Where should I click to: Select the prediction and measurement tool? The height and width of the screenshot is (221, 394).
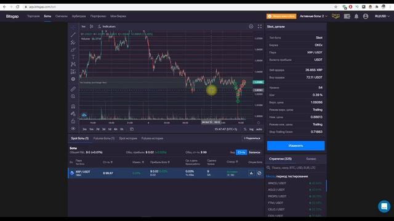[x=73, y=72]
